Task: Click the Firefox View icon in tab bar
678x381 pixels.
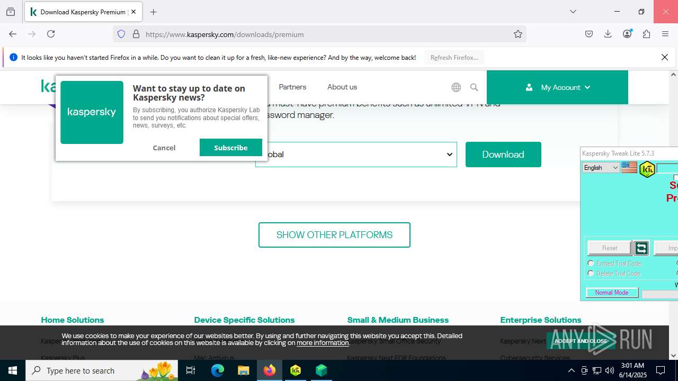Action: (x=11, y=12)
